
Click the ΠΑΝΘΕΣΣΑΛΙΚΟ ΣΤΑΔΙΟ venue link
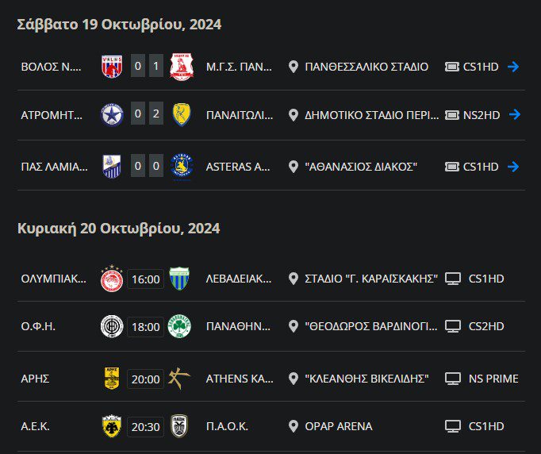(366, 67)
